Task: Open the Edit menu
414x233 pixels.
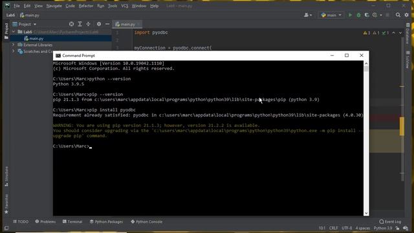Action: pos(27,6)
